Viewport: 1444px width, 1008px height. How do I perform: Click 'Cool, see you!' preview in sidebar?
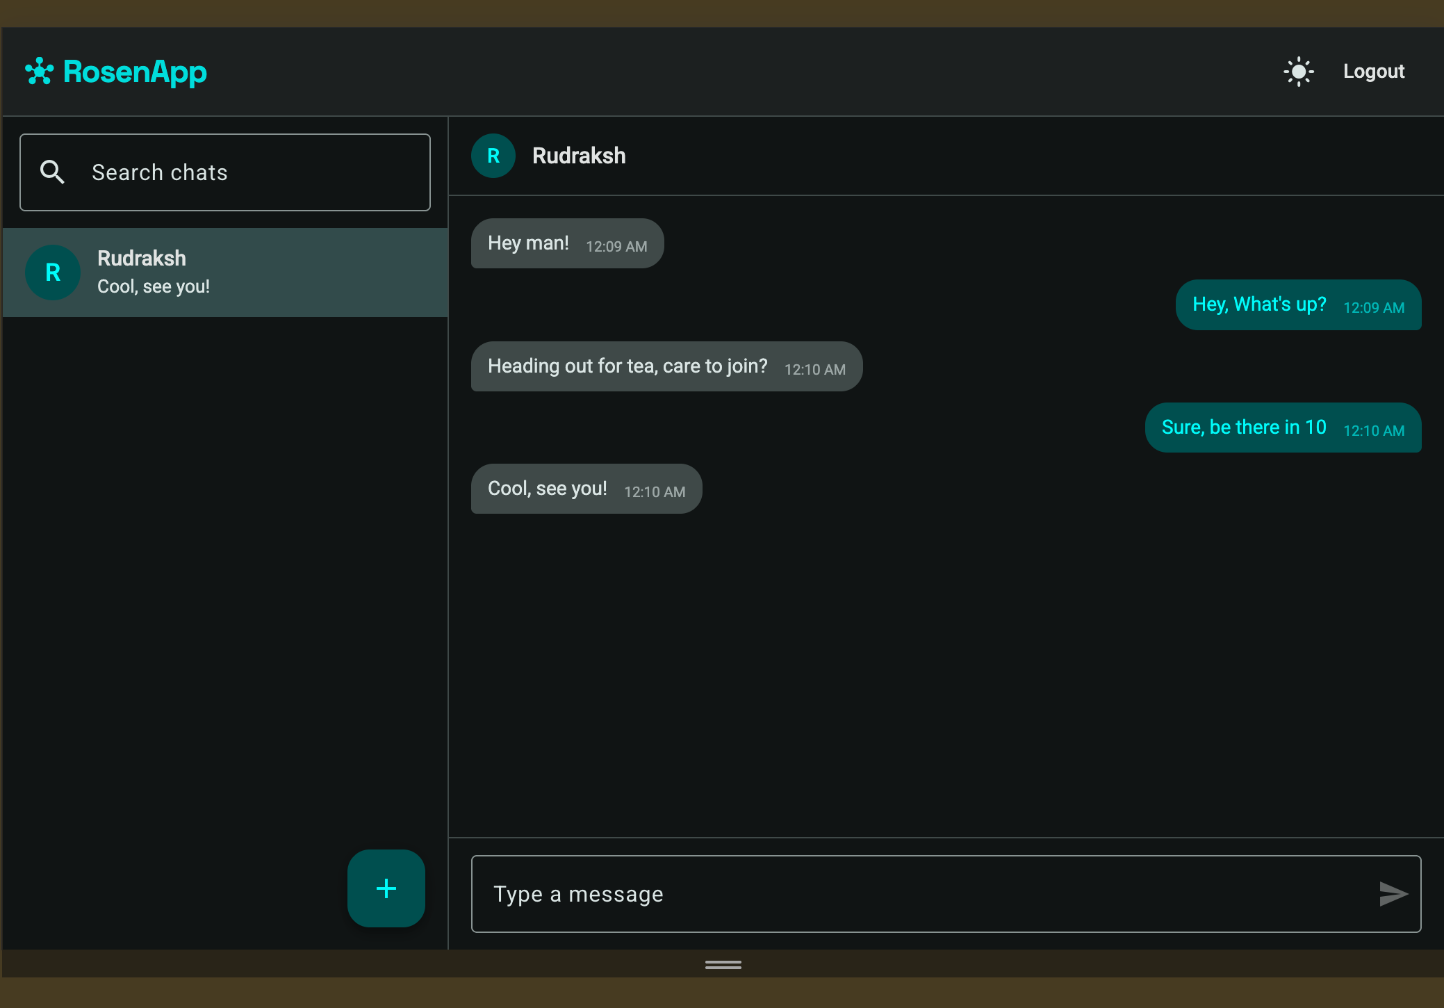point(154,286)
